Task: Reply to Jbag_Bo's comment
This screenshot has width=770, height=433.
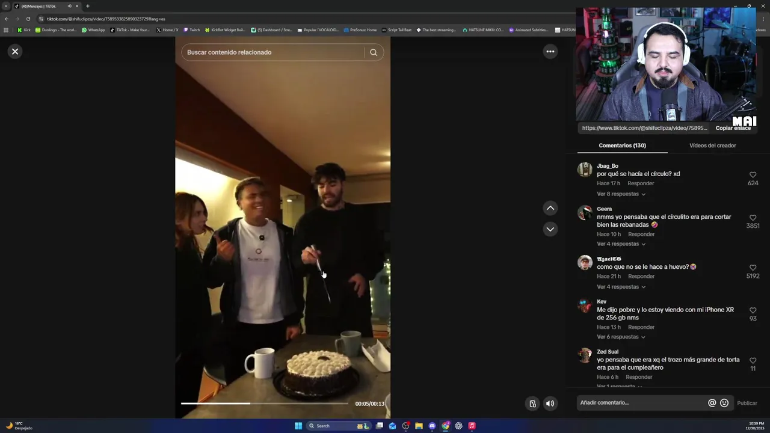Action: click(641, 183)
